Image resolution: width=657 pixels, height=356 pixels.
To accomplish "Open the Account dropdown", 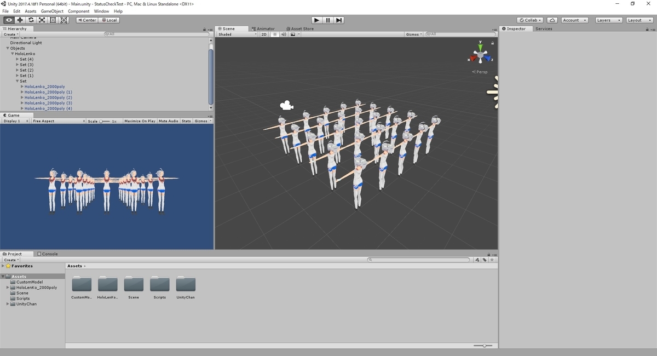I will click(x=574, y=20).
